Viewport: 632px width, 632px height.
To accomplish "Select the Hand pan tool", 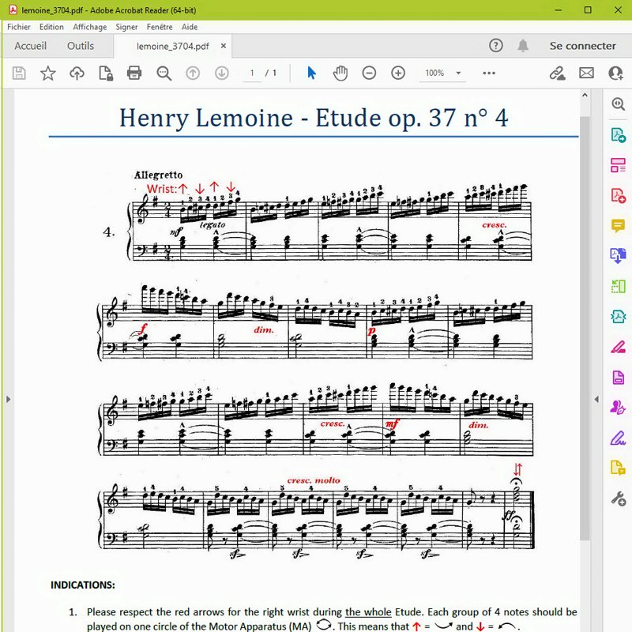I will (340, 73).
